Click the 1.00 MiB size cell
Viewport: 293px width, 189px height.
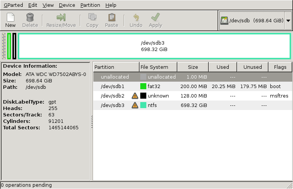coord(197,77)
